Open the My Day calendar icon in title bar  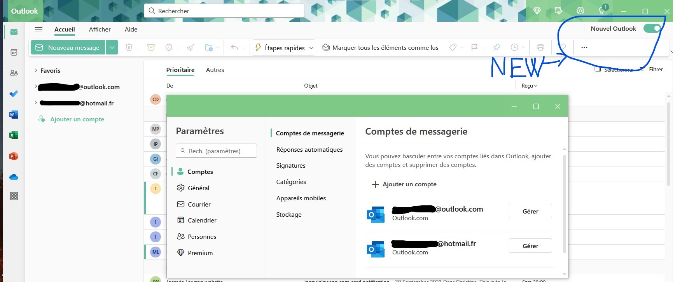(x=559, y=11)
